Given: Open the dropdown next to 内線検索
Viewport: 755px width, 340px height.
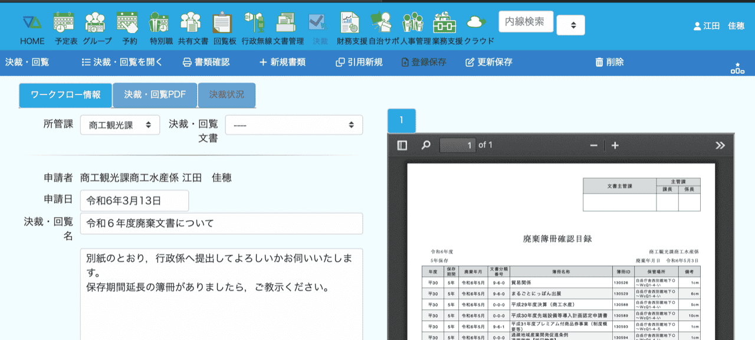Looking at the screenshot, I should 570,25.
